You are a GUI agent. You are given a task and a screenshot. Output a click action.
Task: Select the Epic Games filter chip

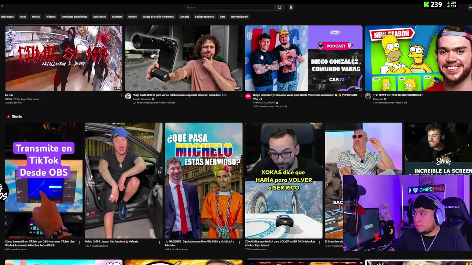point(100,17)
